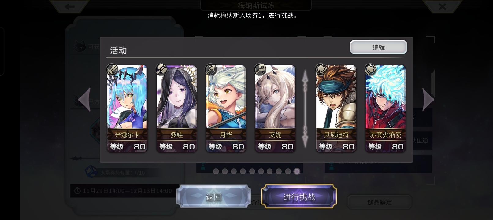This screenshot has height=220, width=493.
Task: Select the 艾妮 character card portrait
Action: [x=275, y=97]
